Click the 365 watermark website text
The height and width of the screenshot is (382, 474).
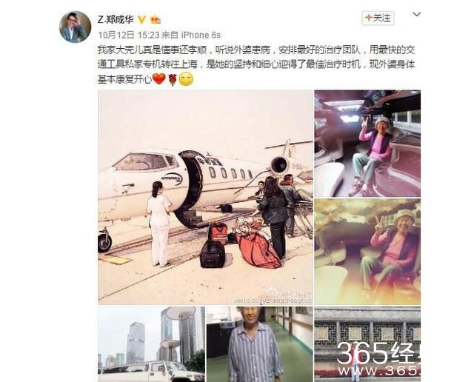pos(378,371)
